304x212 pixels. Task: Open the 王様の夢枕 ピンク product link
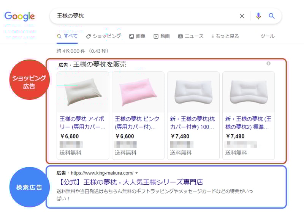tap(137, 123)
